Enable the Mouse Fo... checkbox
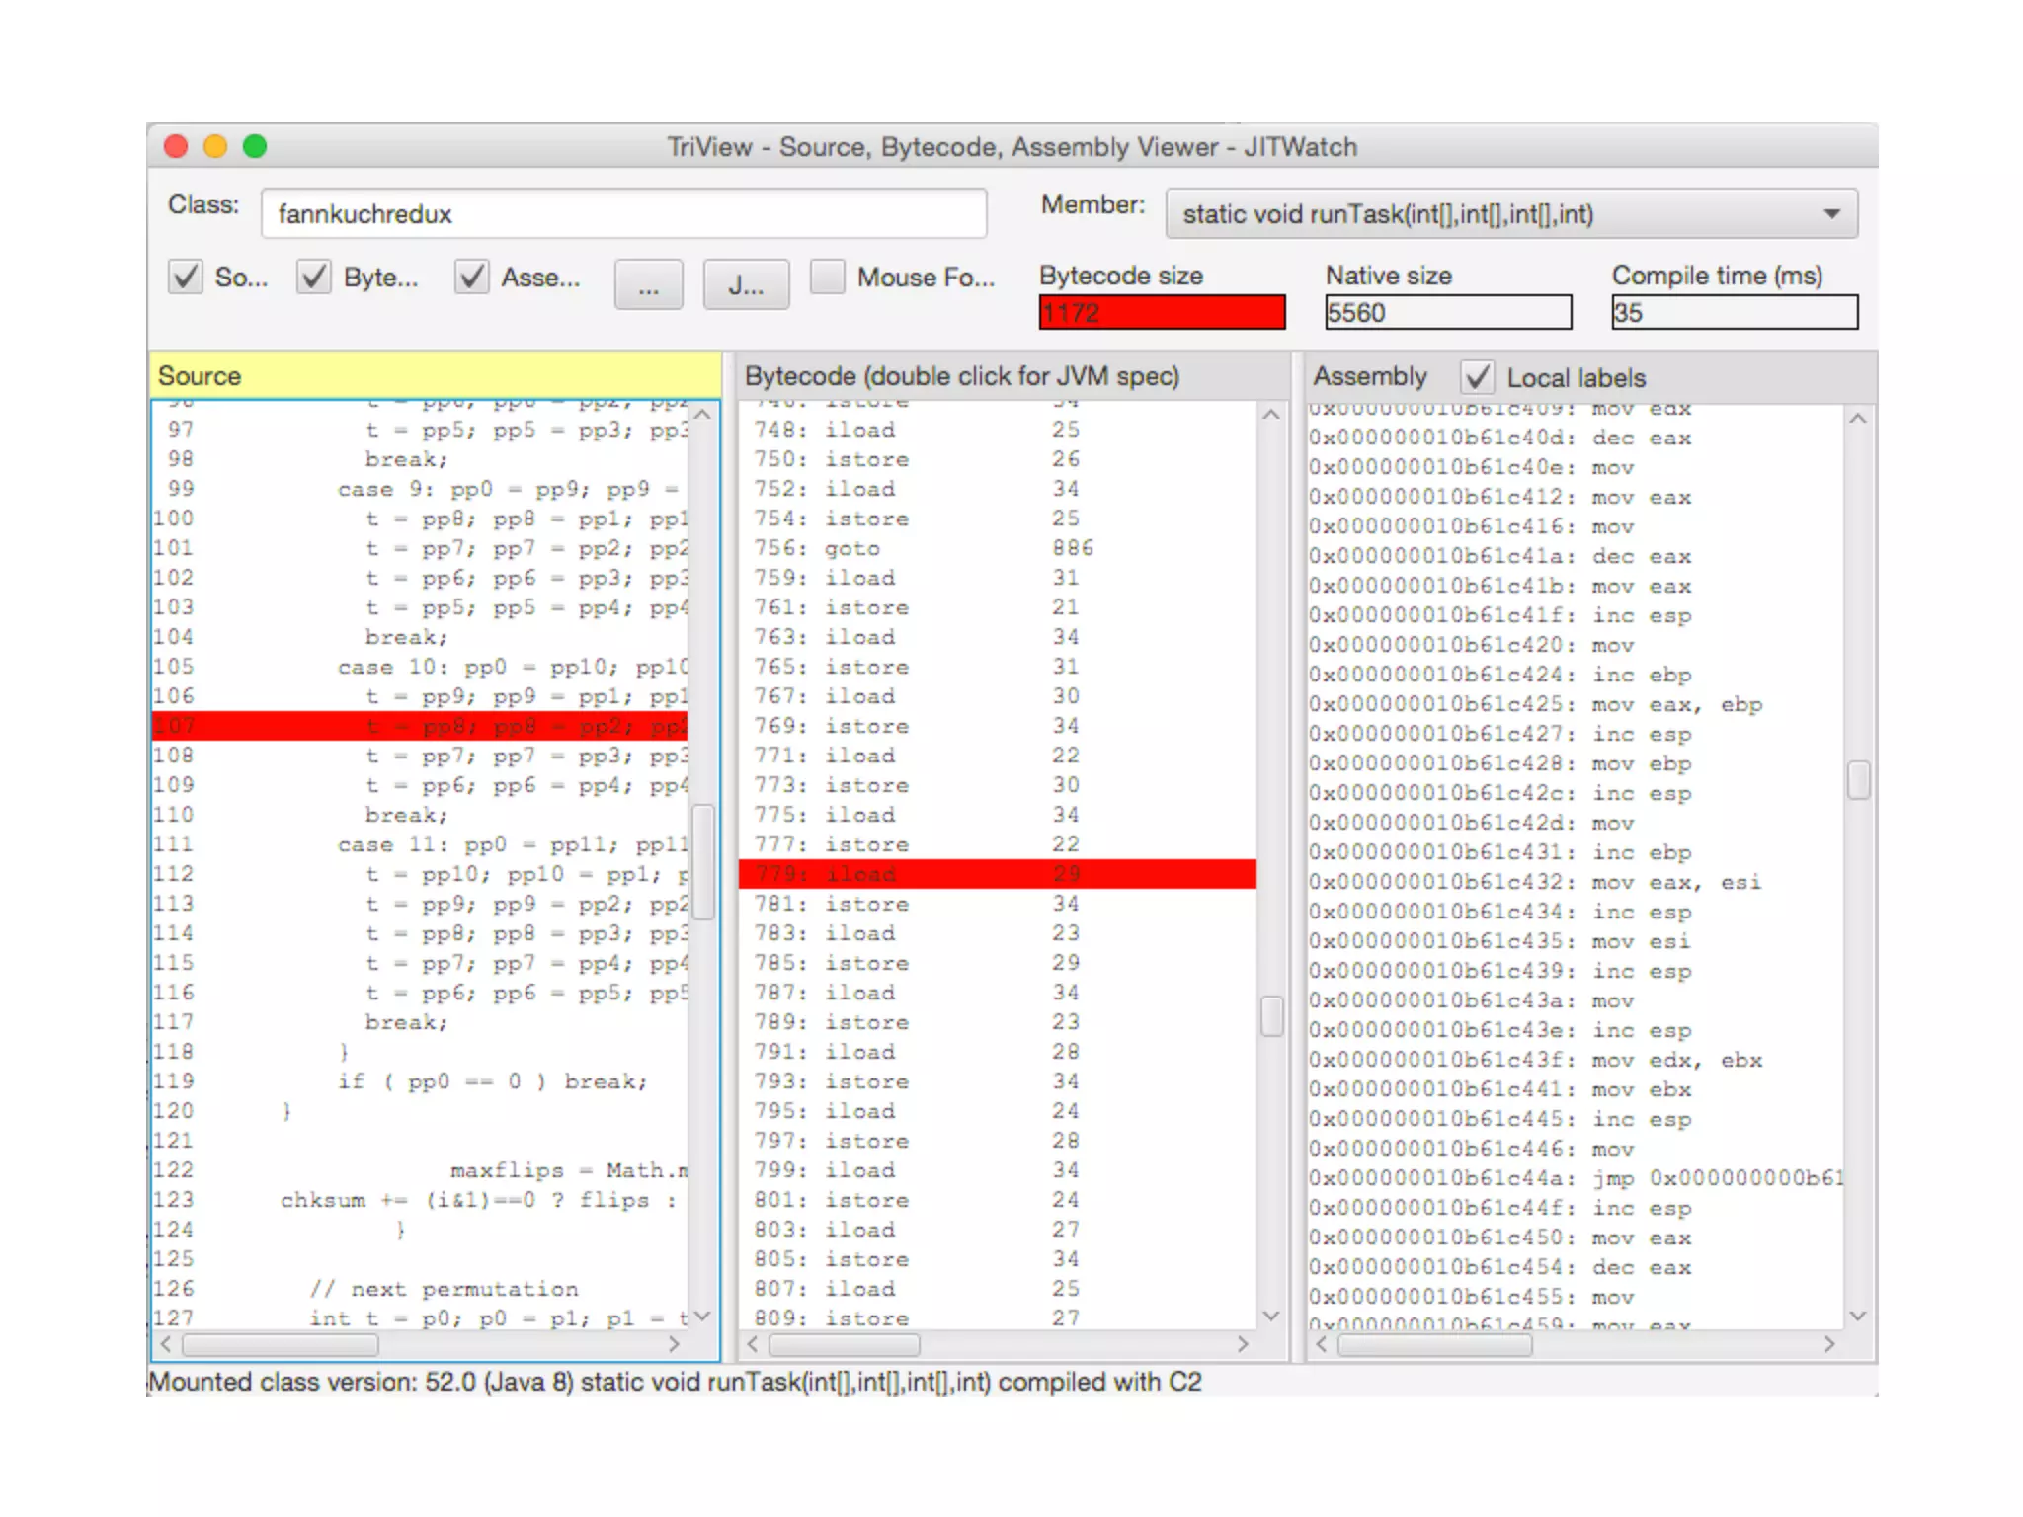The image size is (2023, 1517). (828, 277)
